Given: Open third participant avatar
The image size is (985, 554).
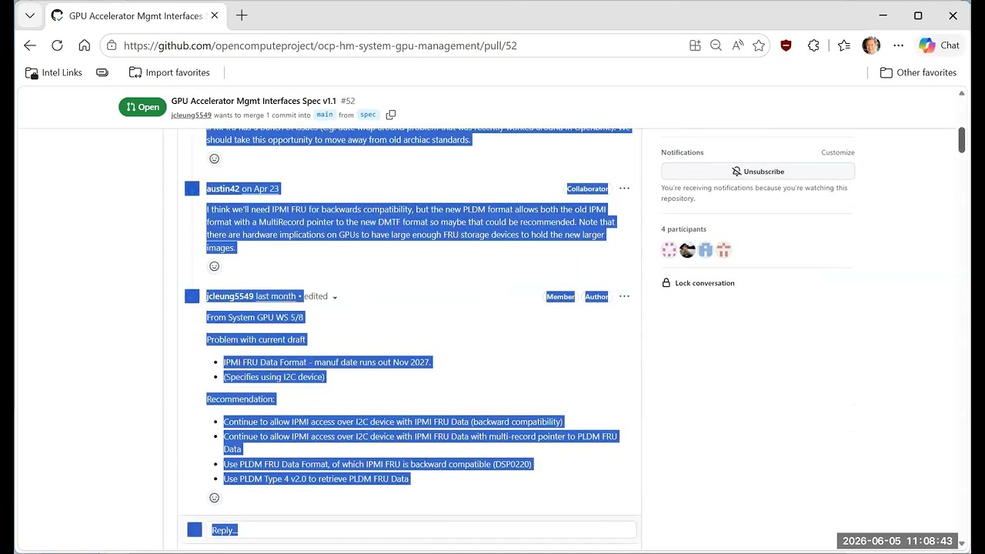Looking at the screenshot, I should pos(706,250).
